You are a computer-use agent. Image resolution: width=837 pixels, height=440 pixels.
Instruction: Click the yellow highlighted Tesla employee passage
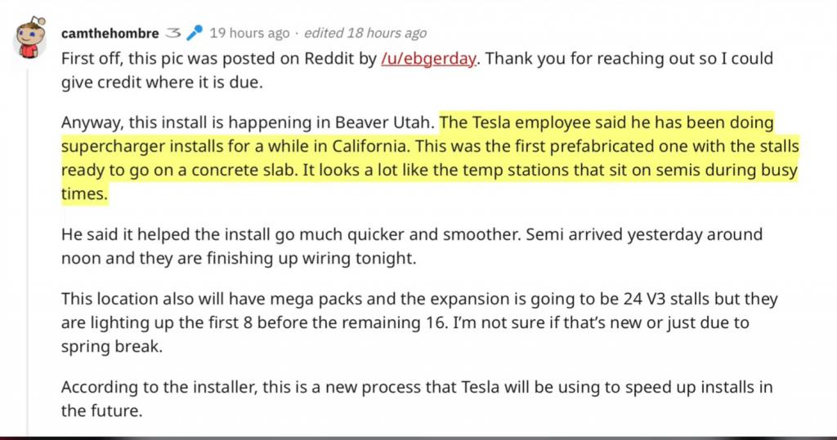[x=430, y=158]
